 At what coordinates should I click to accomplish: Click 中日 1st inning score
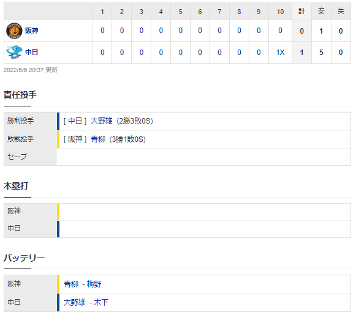(x=102, y=53)
